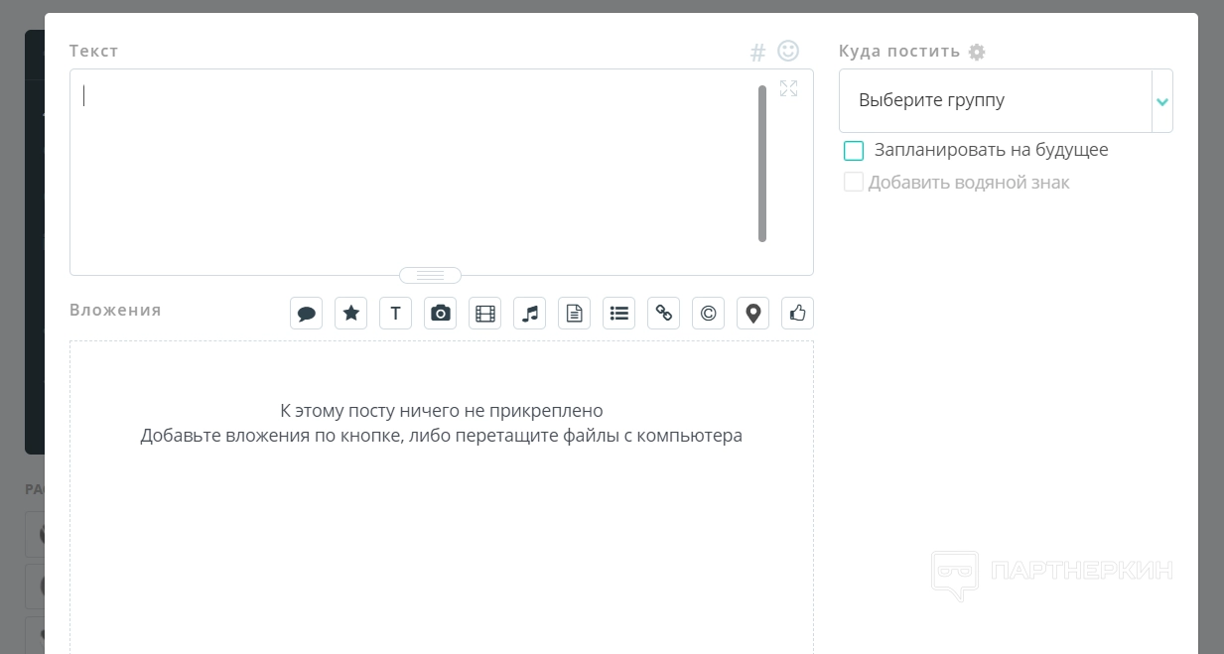Image resolution: width=1224 pixels, height=654 pixels.
Task: Attach a link using the chain icon
Action: pyautogui.click(x=664, y=314)
